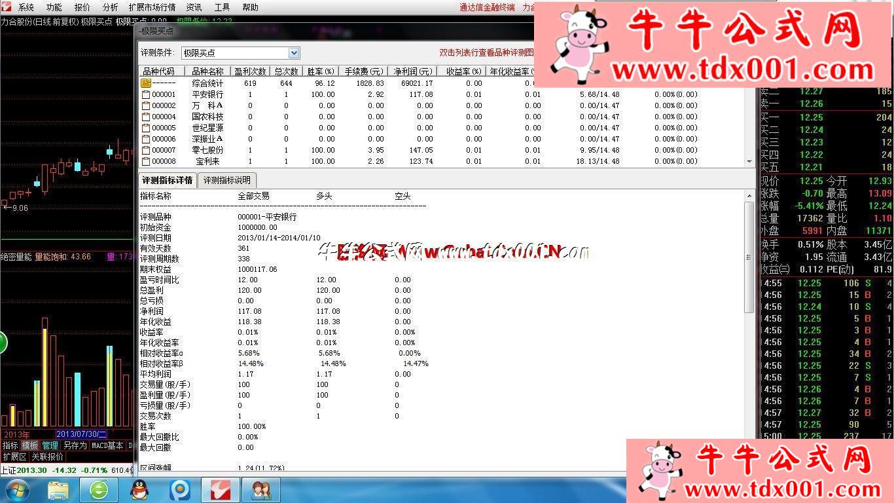The image size is (894, 503).
Task: Switch to the 评测指标说明 tab
Action: click(x=226, y=180)
